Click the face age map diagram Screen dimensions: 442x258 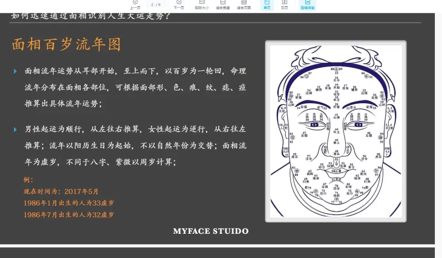[336, 131]
